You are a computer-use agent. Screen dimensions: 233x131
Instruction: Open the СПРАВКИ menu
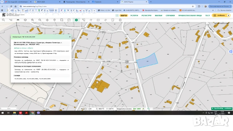point(170,15)
